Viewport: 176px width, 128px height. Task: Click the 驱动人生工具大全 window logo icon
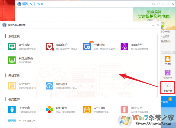tap(4, 25)
